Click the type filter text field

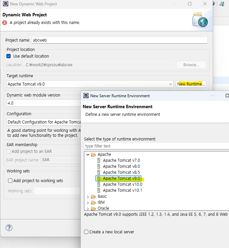(x=156, y=146)
